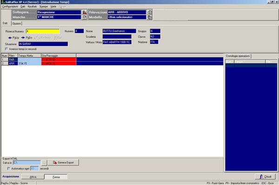This screenshot has width=279, height=185.
Task: Click the empty Tempo Netto cell in the PAR row
Action: (x=30, y=59)
